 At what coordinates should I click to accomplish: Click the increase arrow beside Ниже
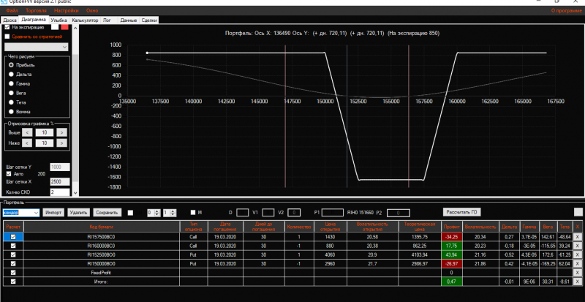pyautogui.click(x=62, y=143)
